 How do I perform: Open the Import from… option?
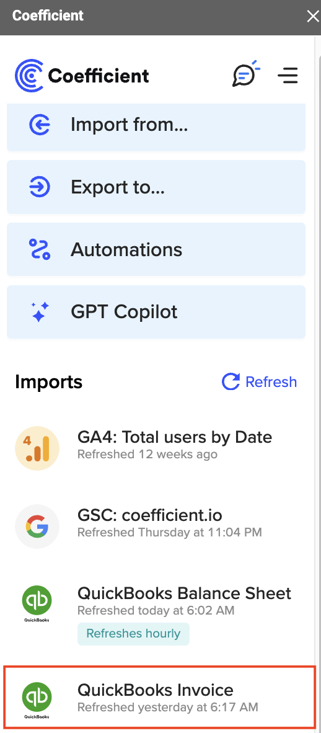[x=156, y=125]
